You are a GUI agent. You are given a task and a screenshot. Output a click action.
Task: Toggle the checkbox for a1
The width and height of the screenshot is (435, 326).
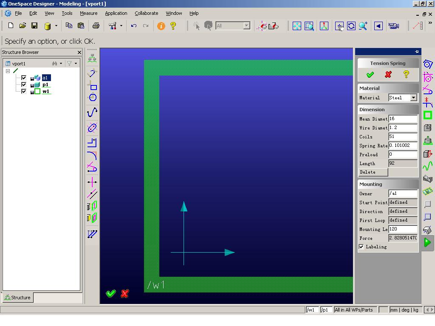click(24, 78)
